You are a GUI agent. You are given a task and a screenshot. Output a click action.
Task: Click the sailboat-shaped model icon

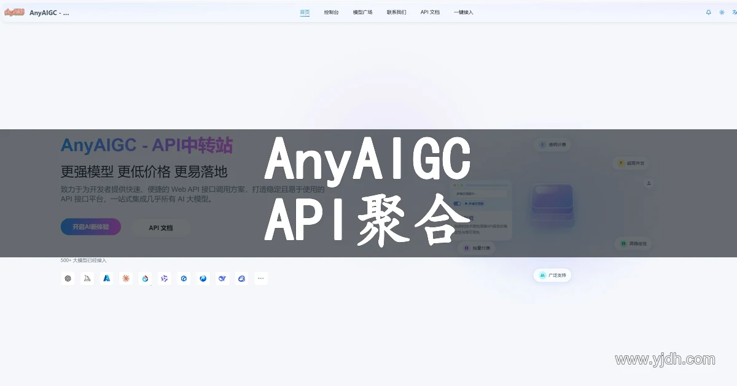tap(87, 278)
